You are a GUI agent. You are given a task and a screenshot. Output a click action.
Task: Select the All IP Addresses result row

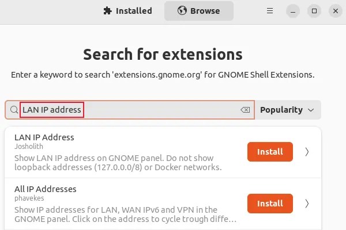coord(163,204)
